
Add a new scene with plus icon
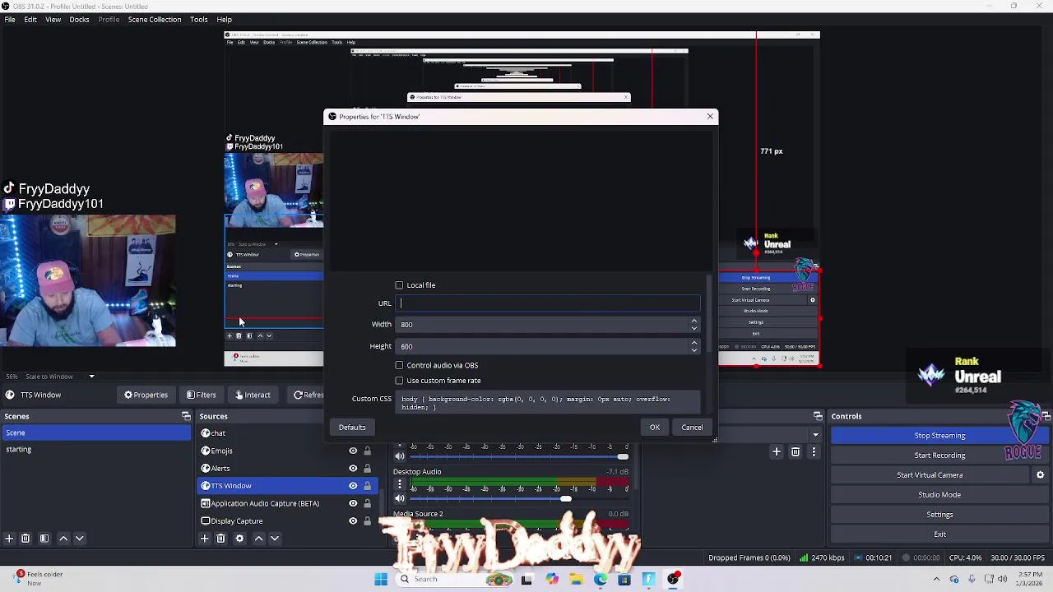pyautogui.click(x=9, y=539)
